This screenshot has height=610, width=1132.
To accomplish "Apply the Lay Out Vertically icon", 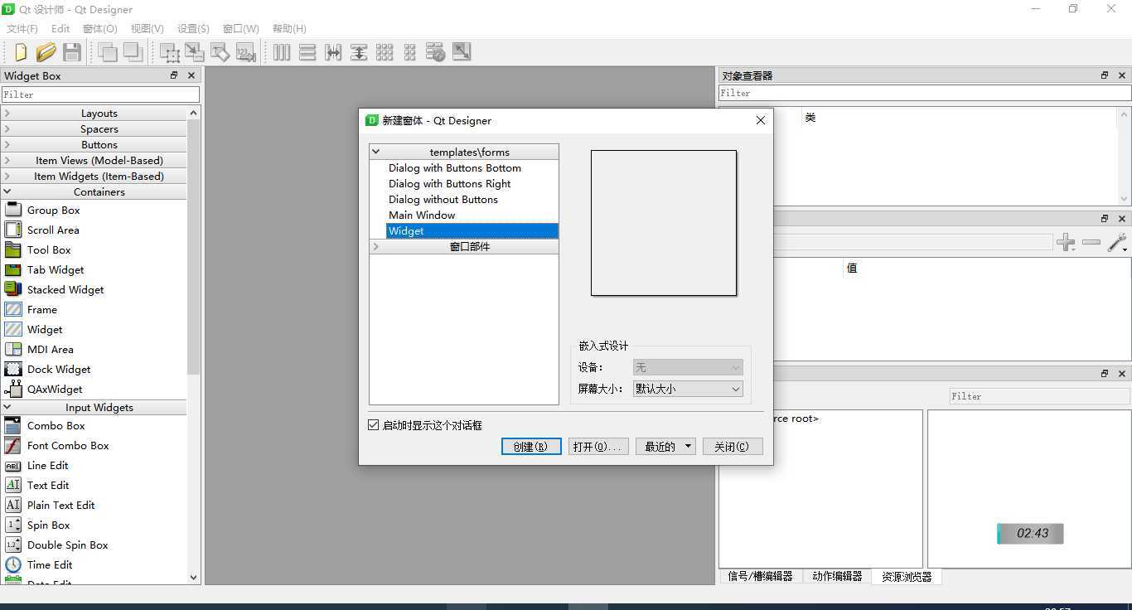I will (x=307, y=52).
